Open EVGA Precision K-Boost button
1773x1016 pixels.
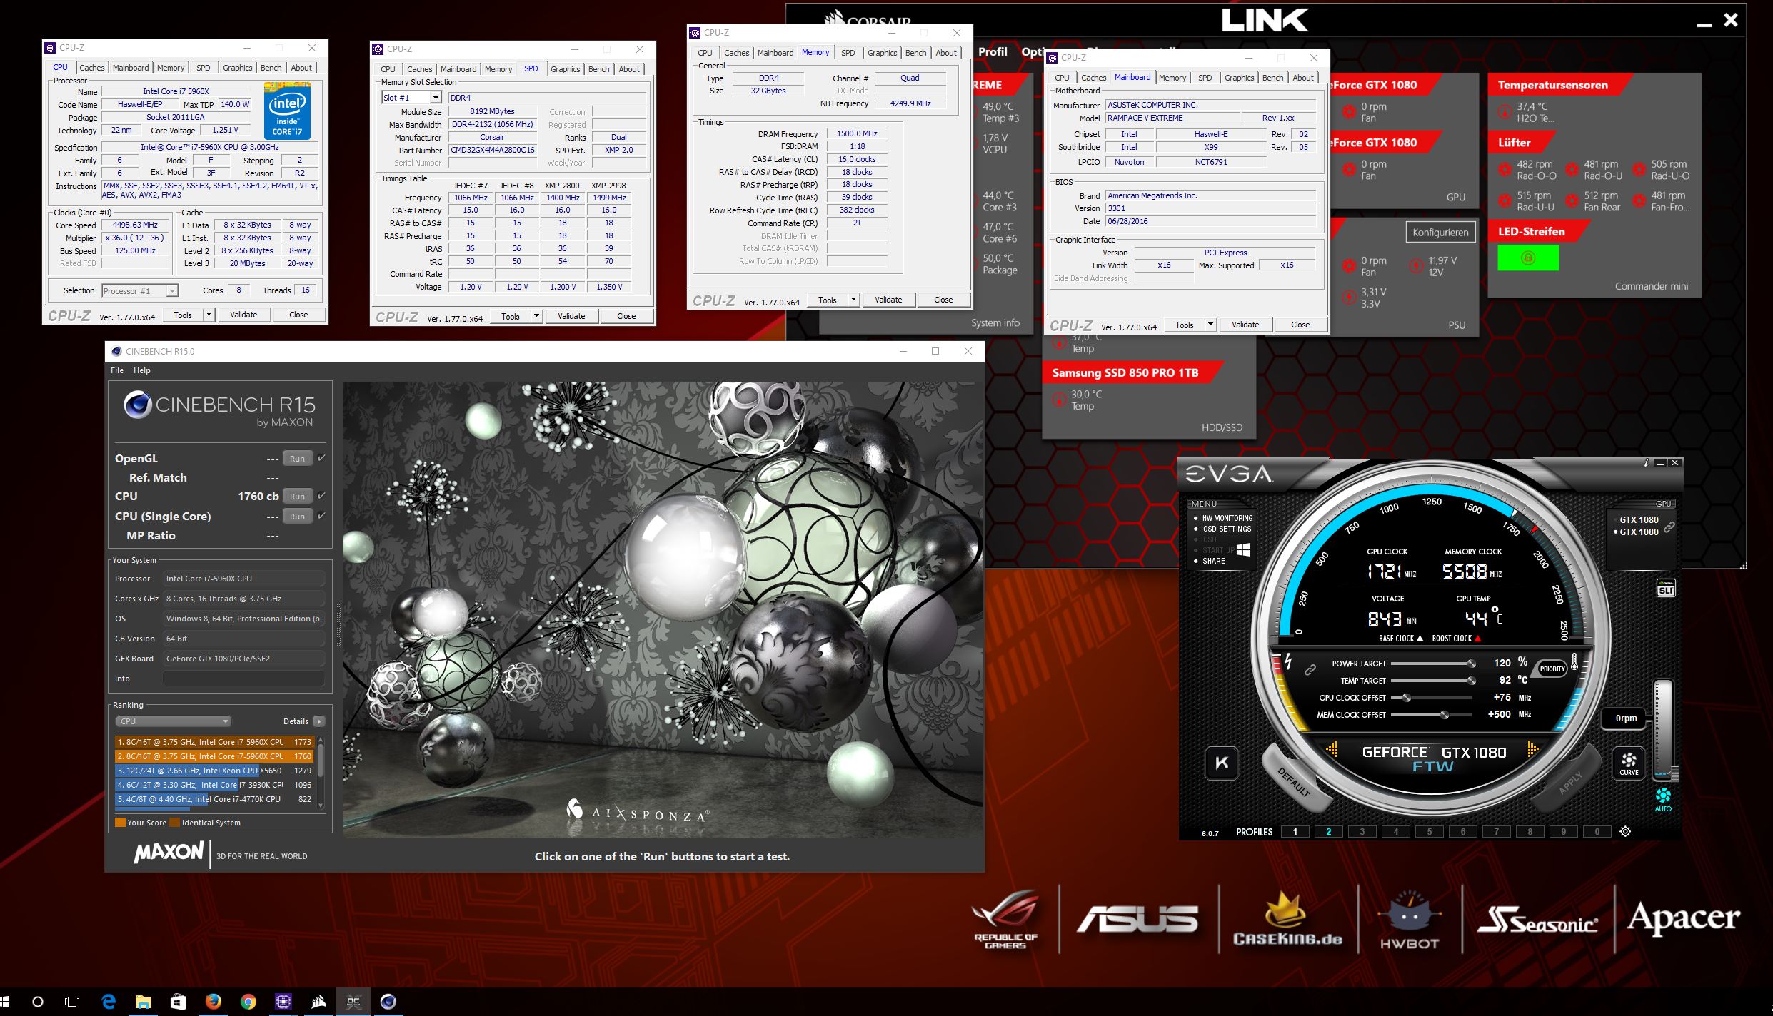[1222, 763]
